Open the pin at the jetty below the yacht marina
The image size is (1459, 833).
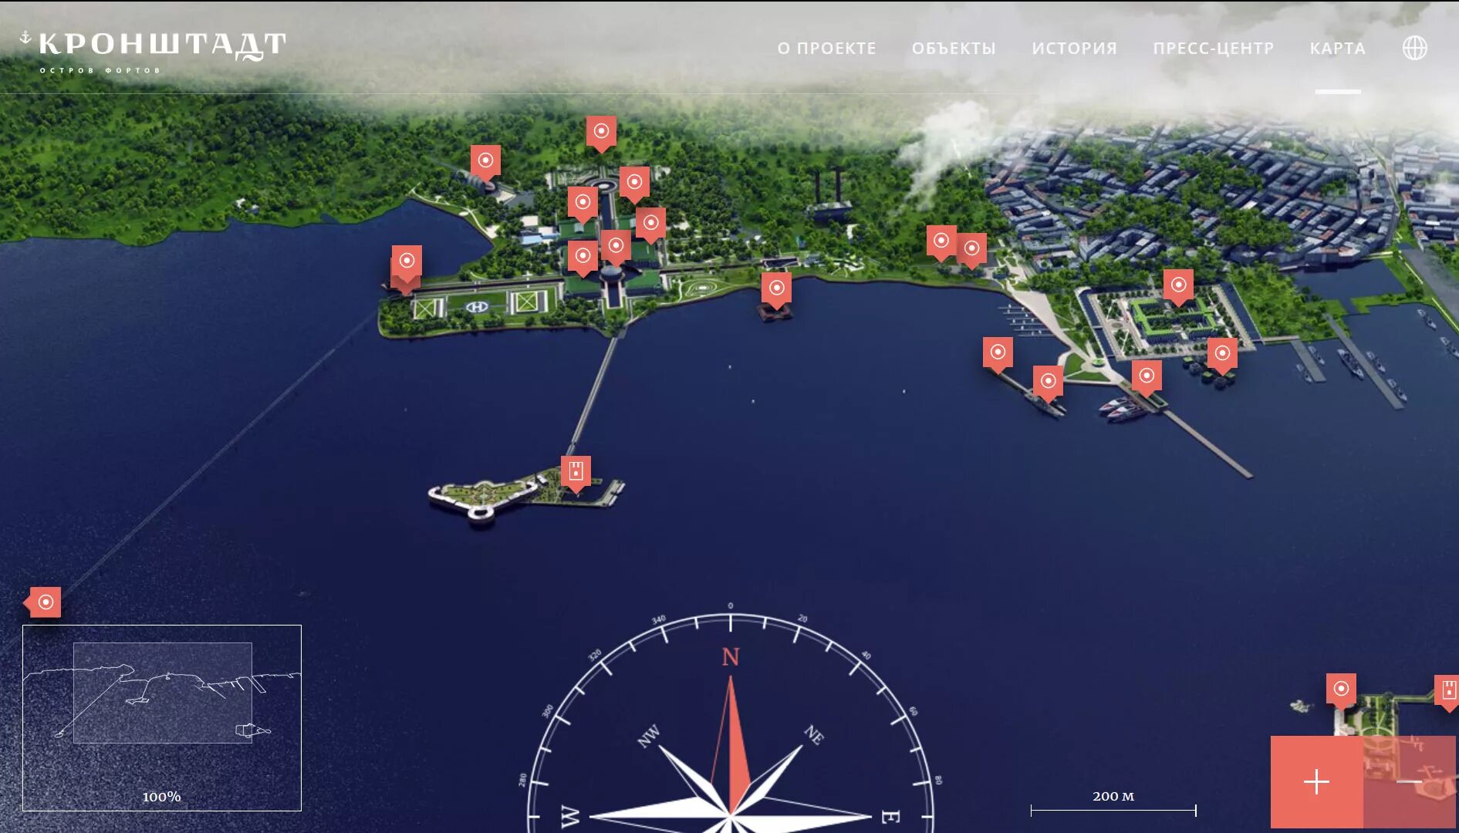(998, 354)
